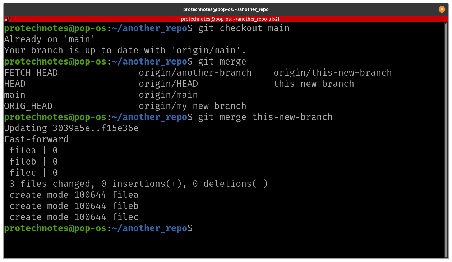Click the window title 'protechnotes@pop-os: ~/another_repo'
Screen dimensions: 452x262
(226, 9)
